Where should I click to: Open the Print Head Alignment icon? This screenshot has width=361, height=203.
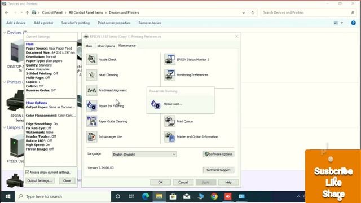click(91, 90)
